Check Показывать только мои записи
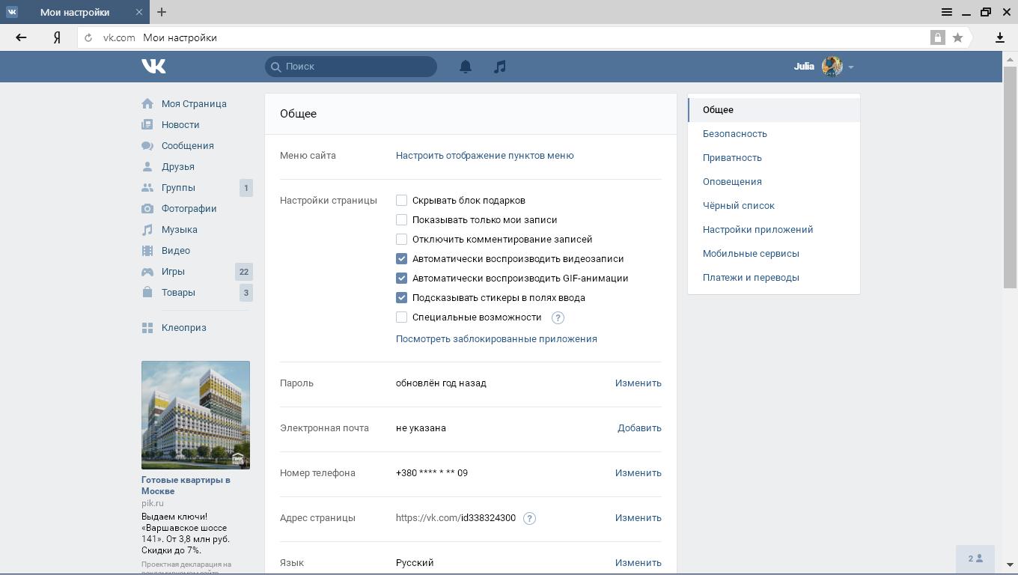The height and width of the screenshot is (575, 1018). (x=401, y=220)
